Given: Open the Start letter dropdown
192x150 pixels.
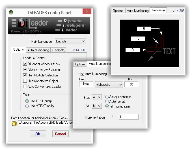Looking at the screenshot, I should (97, 97).
